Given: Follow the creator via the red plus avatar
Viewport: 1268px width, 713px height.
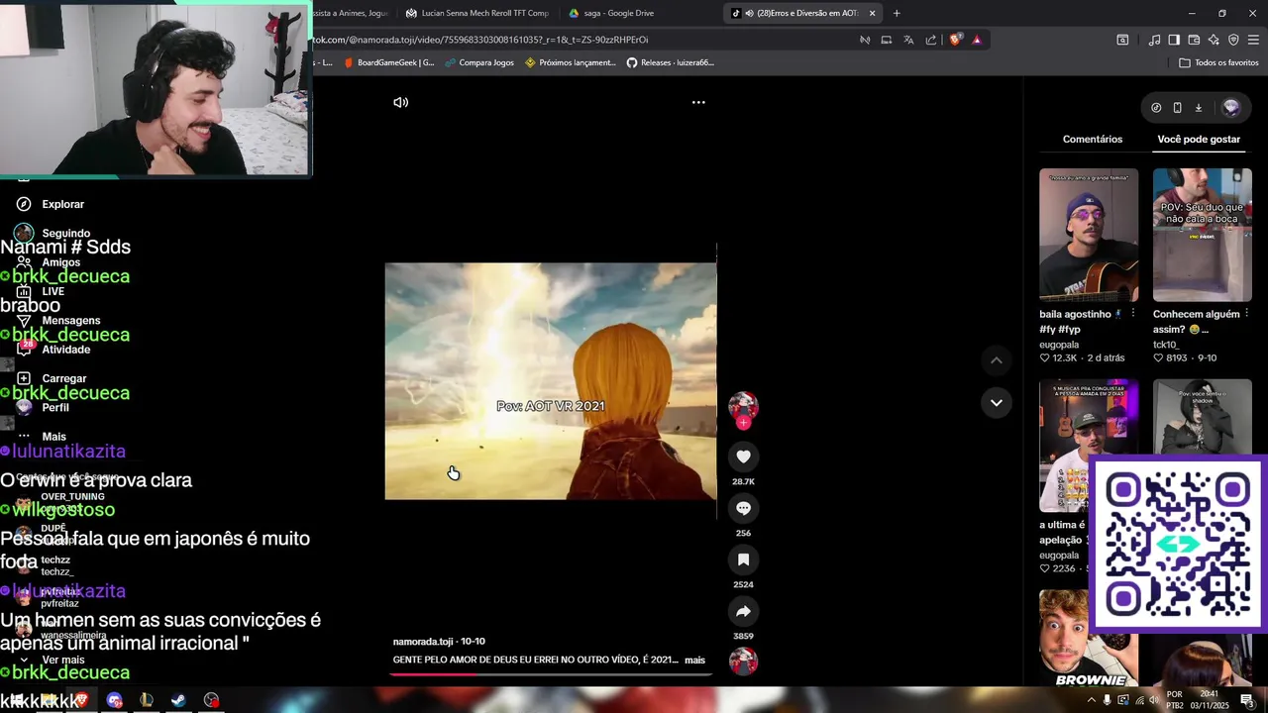Looking at the screenshot, I should [x=743, y=423].
